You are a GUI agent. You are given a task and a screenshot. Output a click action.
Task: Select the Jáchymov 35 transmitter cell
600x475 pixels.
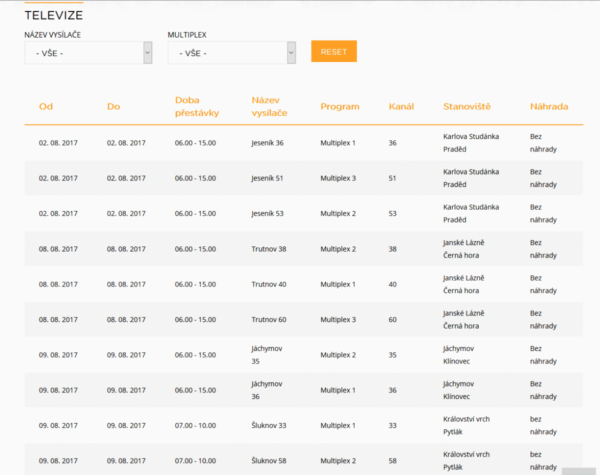tap(267, 355)
